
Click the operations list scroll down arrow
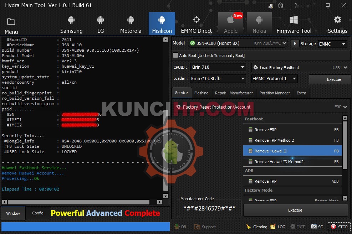[345, 198]
